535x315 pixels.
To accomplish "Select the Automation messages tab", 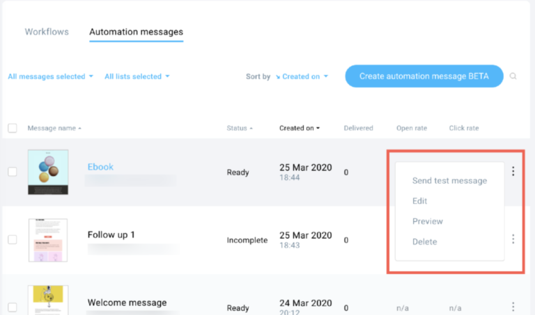I will click(136, 32).
